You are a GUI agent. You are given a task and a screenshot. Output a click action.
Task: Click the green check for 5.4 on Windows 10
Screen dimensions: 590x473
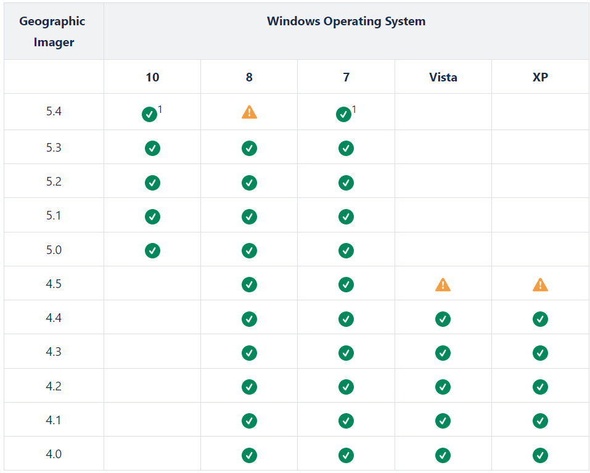pos(149,114)
